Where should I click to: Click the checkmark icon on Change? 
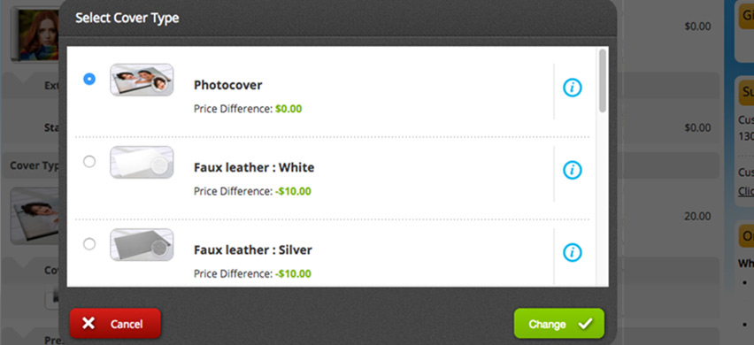click(x=585, y=324)
